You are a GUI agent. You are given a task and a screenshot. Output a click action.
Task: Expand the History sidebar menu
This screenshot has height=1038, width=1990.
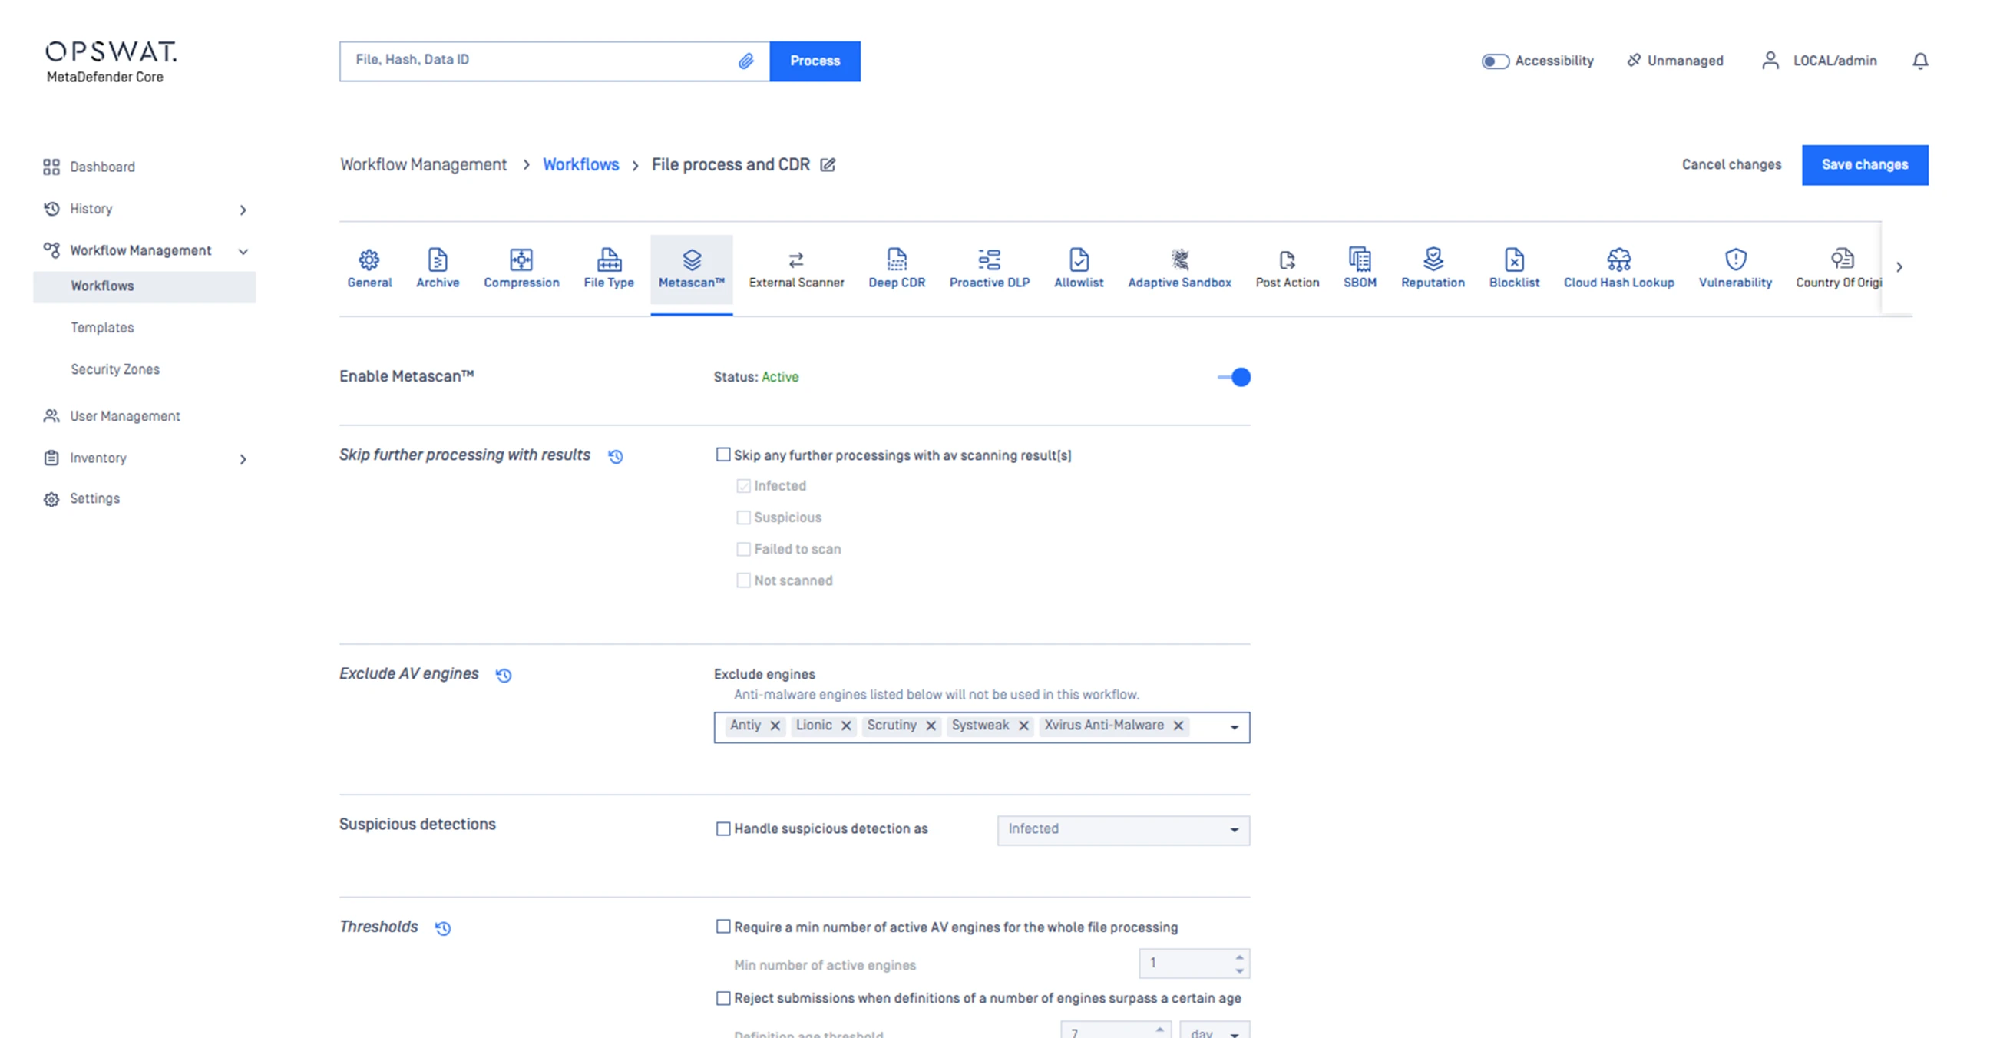pyautogui.click(x=243, y=210)
